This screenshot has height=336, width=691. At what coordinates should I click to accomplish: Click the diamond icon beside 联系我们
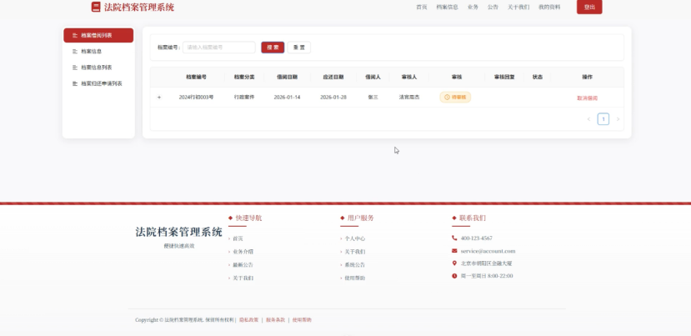pyautogui.click(x=454, y=218)
